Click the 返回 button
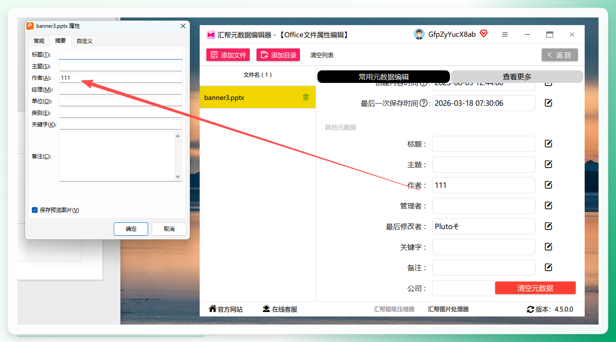This screenshot has height=342, width=616. pyautogui.click(x=560, y=55)
